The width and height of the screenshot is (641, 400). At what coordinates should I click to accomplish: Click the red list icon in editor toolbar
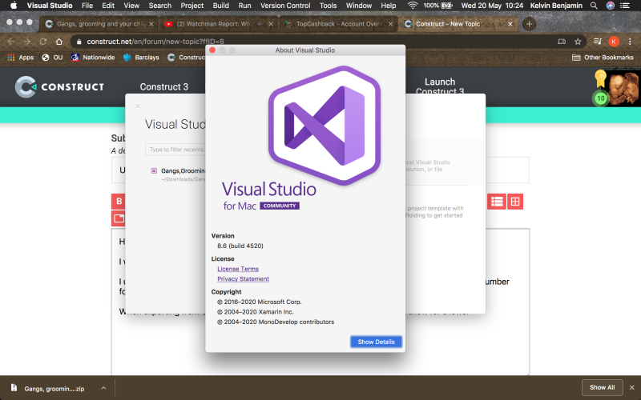click(x=497, y=202)
